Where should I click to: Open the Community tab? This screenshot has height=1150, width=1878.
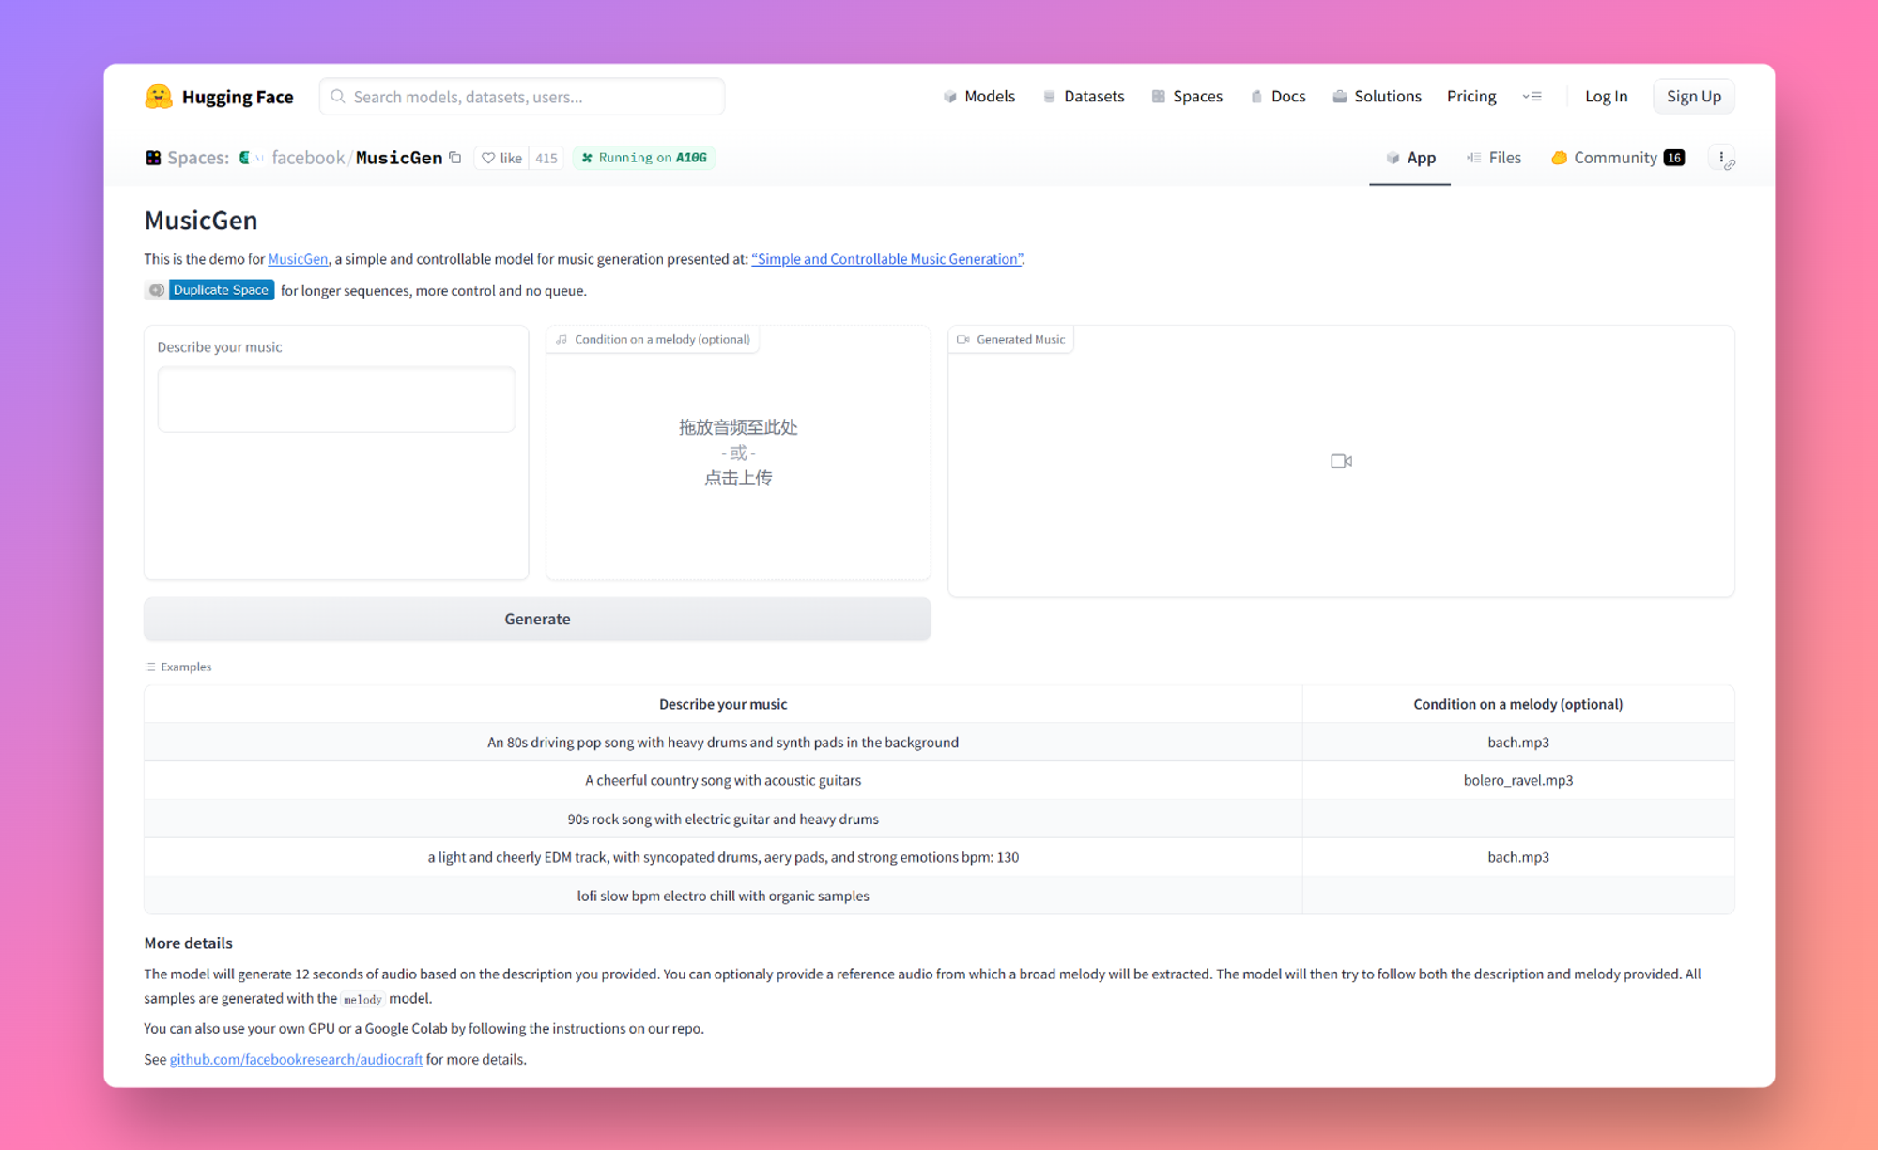pyautogui.click(x=1617, y=158)
